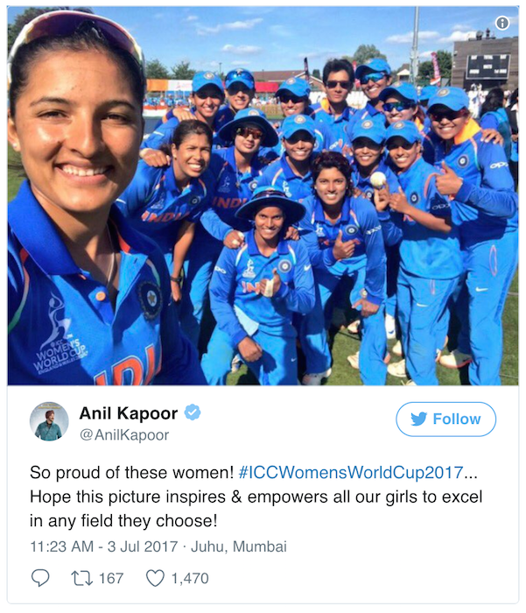The image size is (526, 613).
Task: Click the Twitter bird inside Follow
Action: (x=418, y=419)
